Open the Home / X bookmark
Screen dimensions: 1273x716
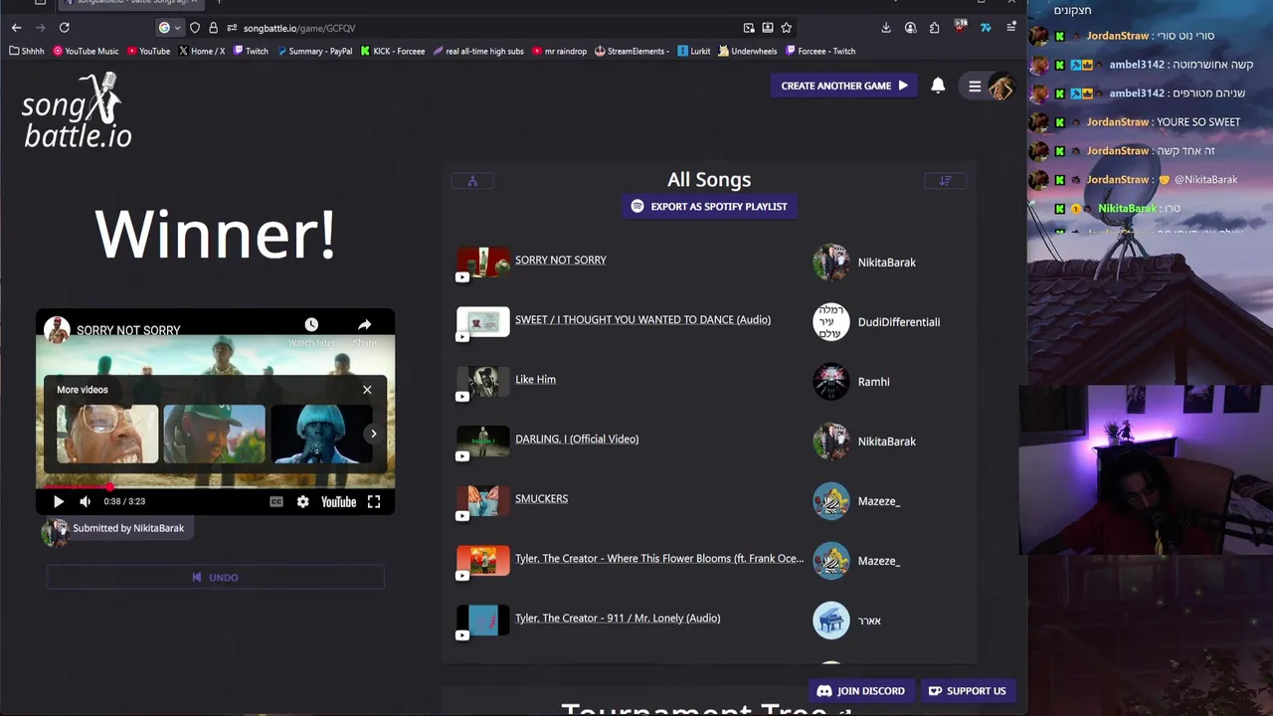202,51
